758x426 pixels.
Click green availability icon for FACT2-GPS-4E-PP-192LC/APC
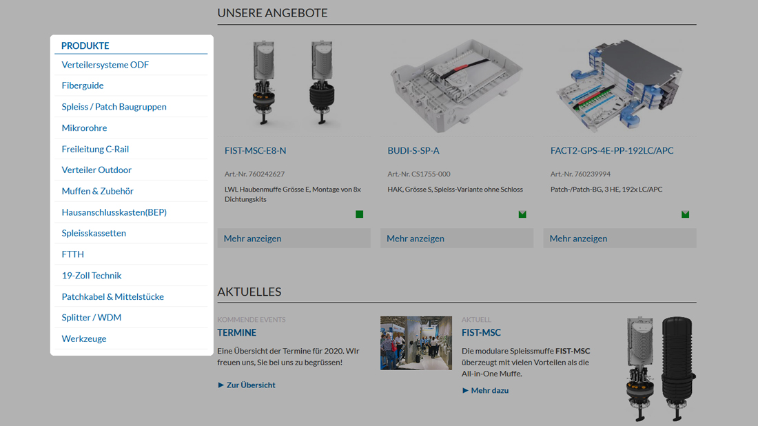pos(685,214)
